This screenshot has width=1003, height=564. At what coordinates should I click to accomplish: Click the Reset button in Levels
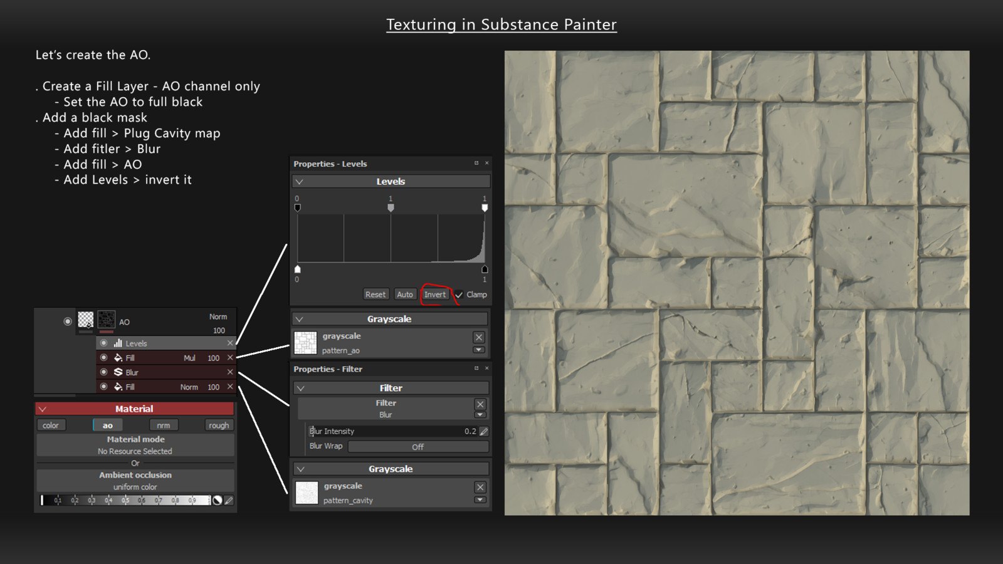click(375, 295)
